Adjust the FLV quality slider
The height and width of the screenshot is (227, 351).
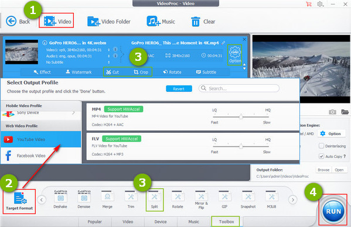point(241,146)
